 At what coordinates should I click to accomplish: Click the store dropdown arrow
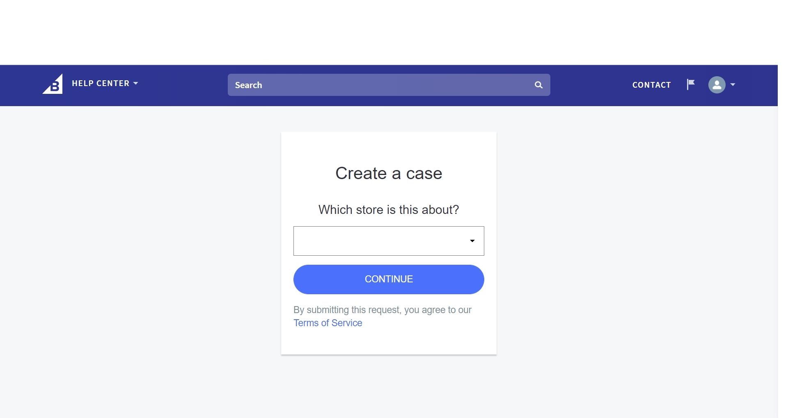(x=472, y=241)
